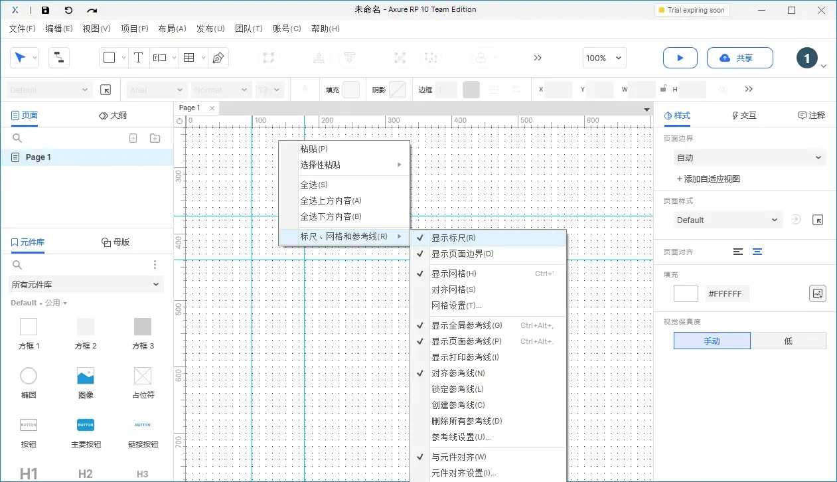The image size is (837, 482).
Task: Select the Pen drawing tool
Action: [x=216, y=58]
